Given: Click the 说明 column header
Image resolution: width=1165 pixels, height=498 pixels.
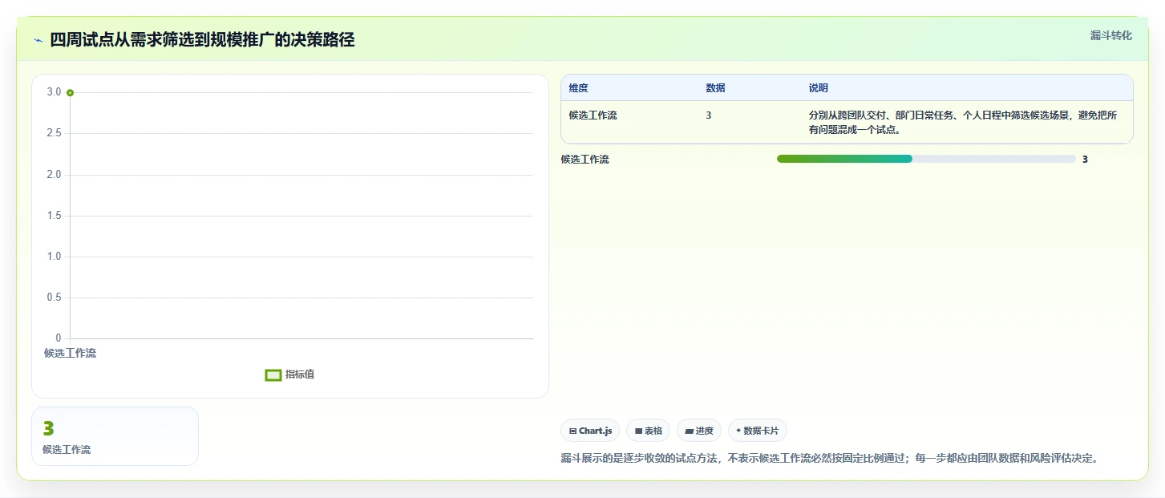Looking at the screenshot, I should (x=819, y=88).
